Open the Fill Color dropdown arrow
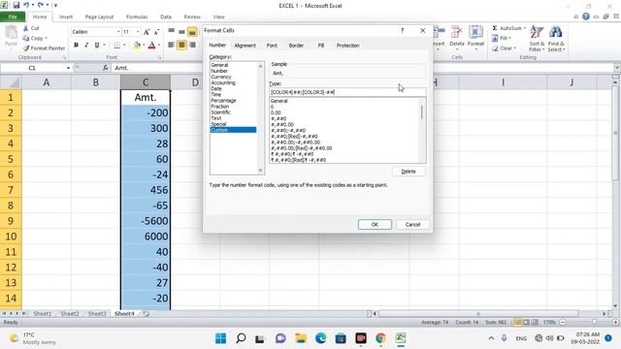This screenshot has height=349, width=621. coord(144,46)
